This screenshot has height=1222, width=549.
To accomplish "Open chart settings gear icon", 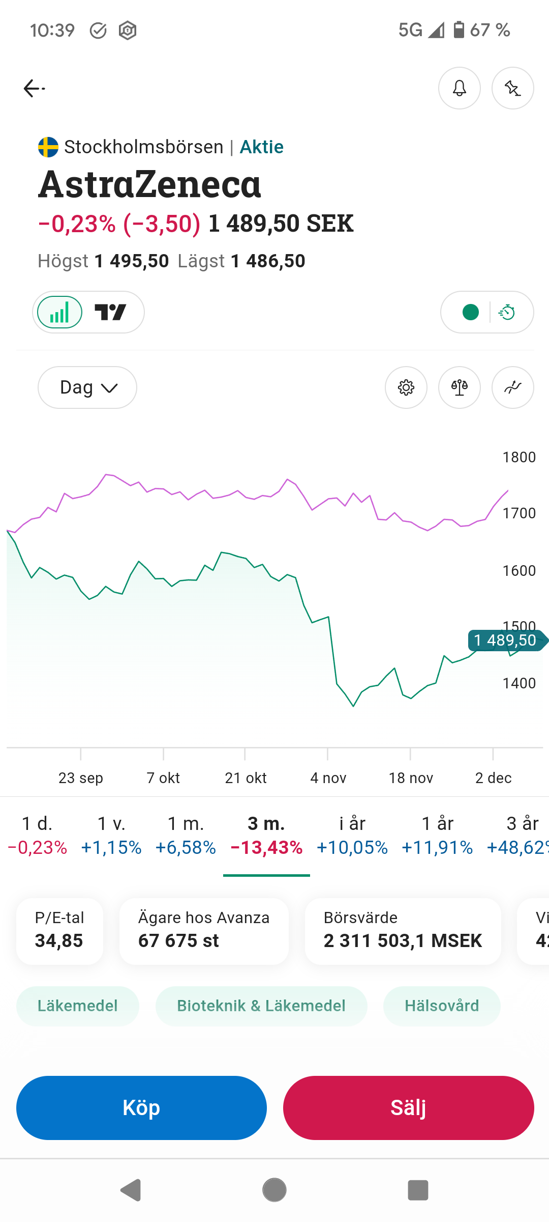I will click(x=406, y=387).
